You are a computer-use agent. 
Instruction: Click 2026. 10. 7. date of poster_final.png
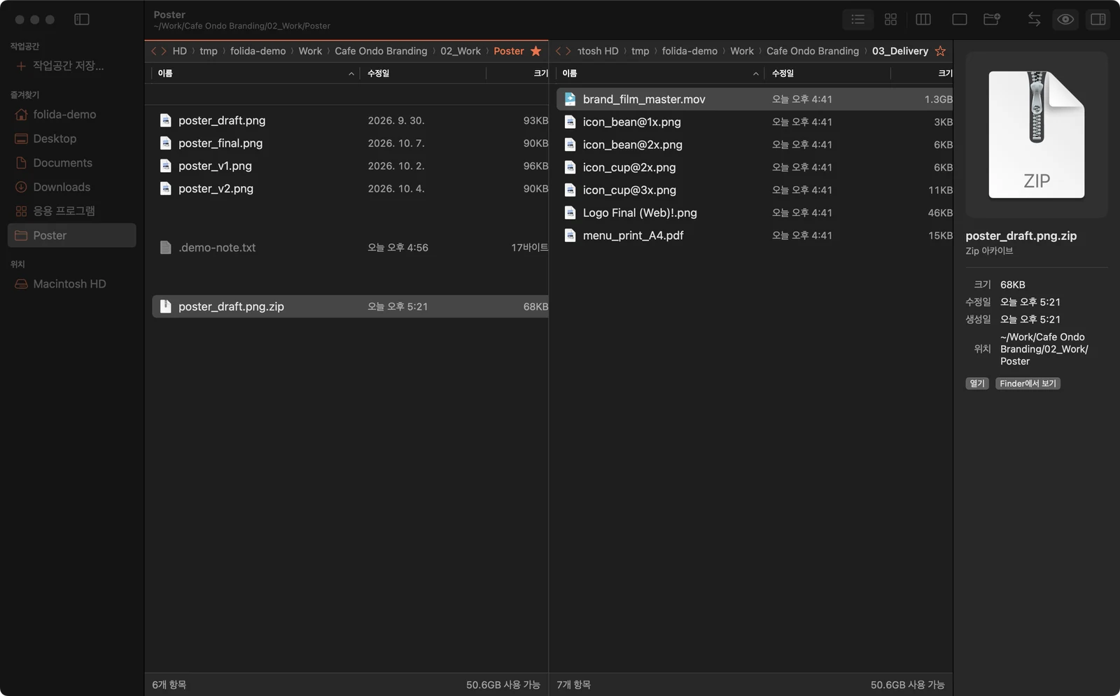point(396,143)
